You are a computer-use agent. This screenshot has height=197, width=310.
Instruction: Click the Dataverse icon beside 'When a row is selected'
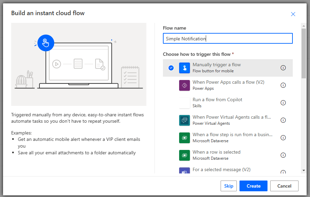click(185, 155)
